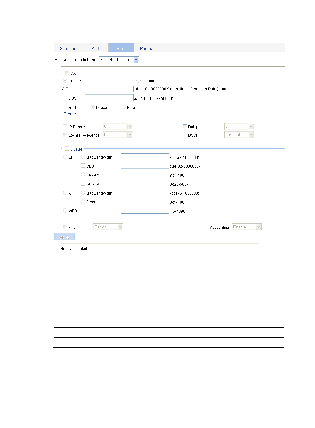Select the EF queue radio button
Screen dimensions: 315x428
[65, 157]
